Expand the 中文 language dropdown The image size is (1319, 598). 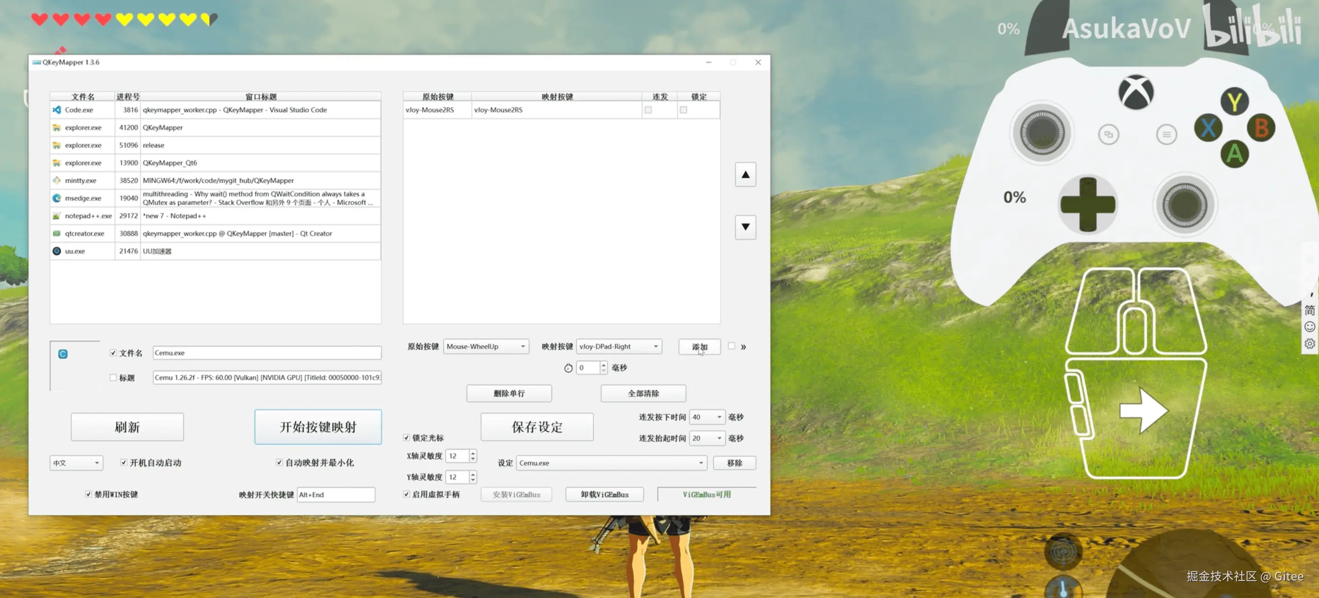coord(76,463)
